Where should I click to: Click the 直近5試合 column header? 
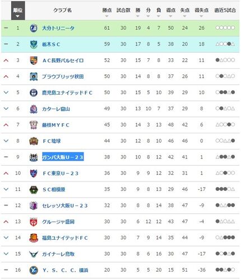pyautogui.click(x=225, y=10)
